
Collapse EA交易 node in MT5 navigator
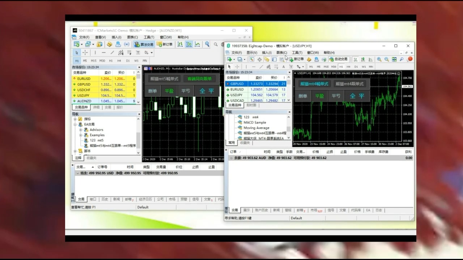[75, 124]
